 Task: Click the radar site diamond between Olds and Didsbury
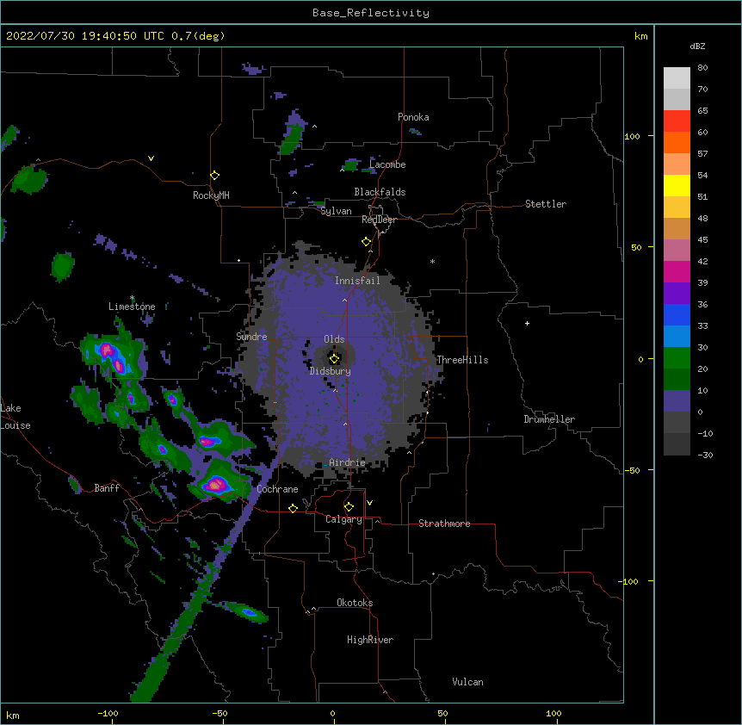click(334, 359)
